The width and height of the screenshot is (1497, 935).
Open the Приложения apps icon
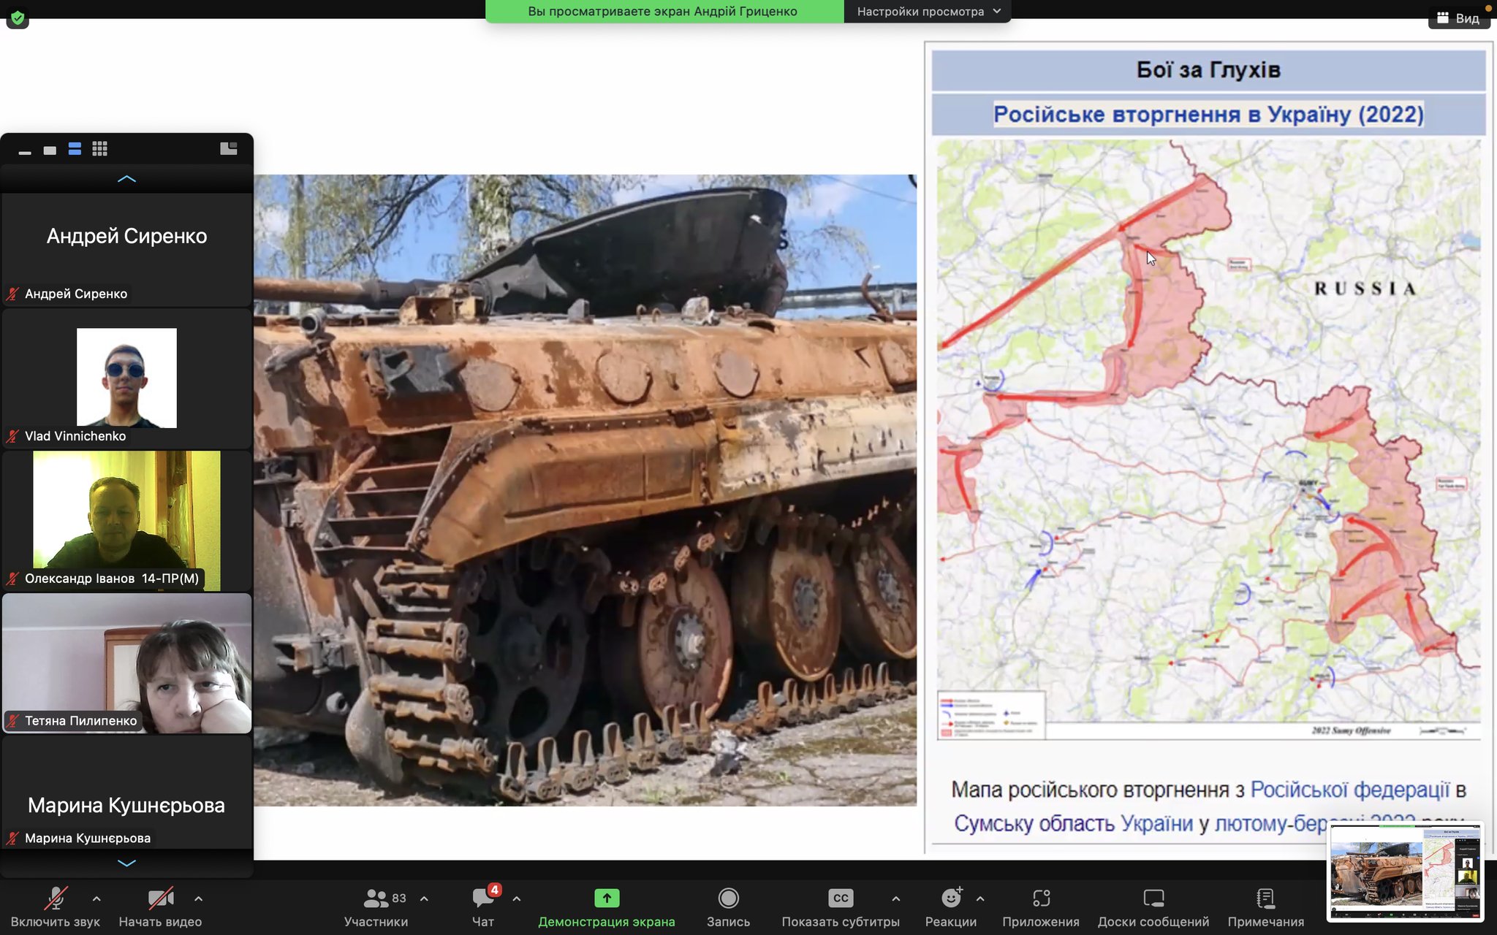click(1041, 898)
